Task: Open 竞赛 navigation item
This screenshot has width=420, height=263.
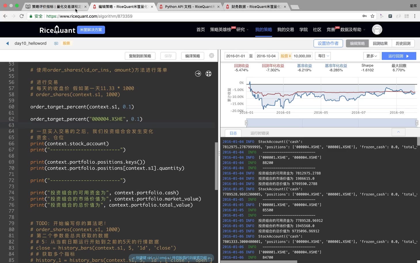Action: 331,30
